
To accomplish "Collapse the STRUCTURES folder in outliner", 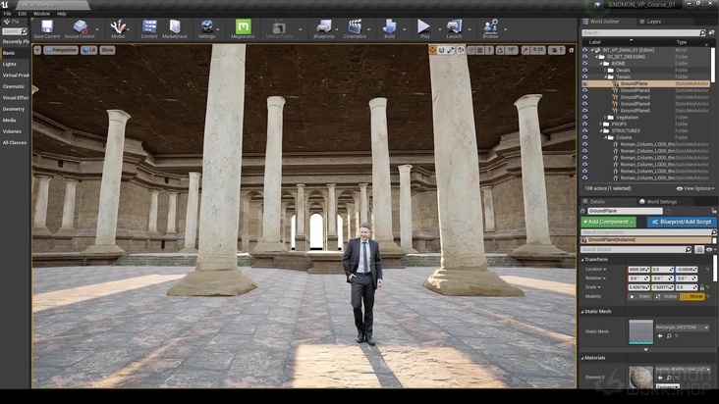I will [x=601, y=130].
